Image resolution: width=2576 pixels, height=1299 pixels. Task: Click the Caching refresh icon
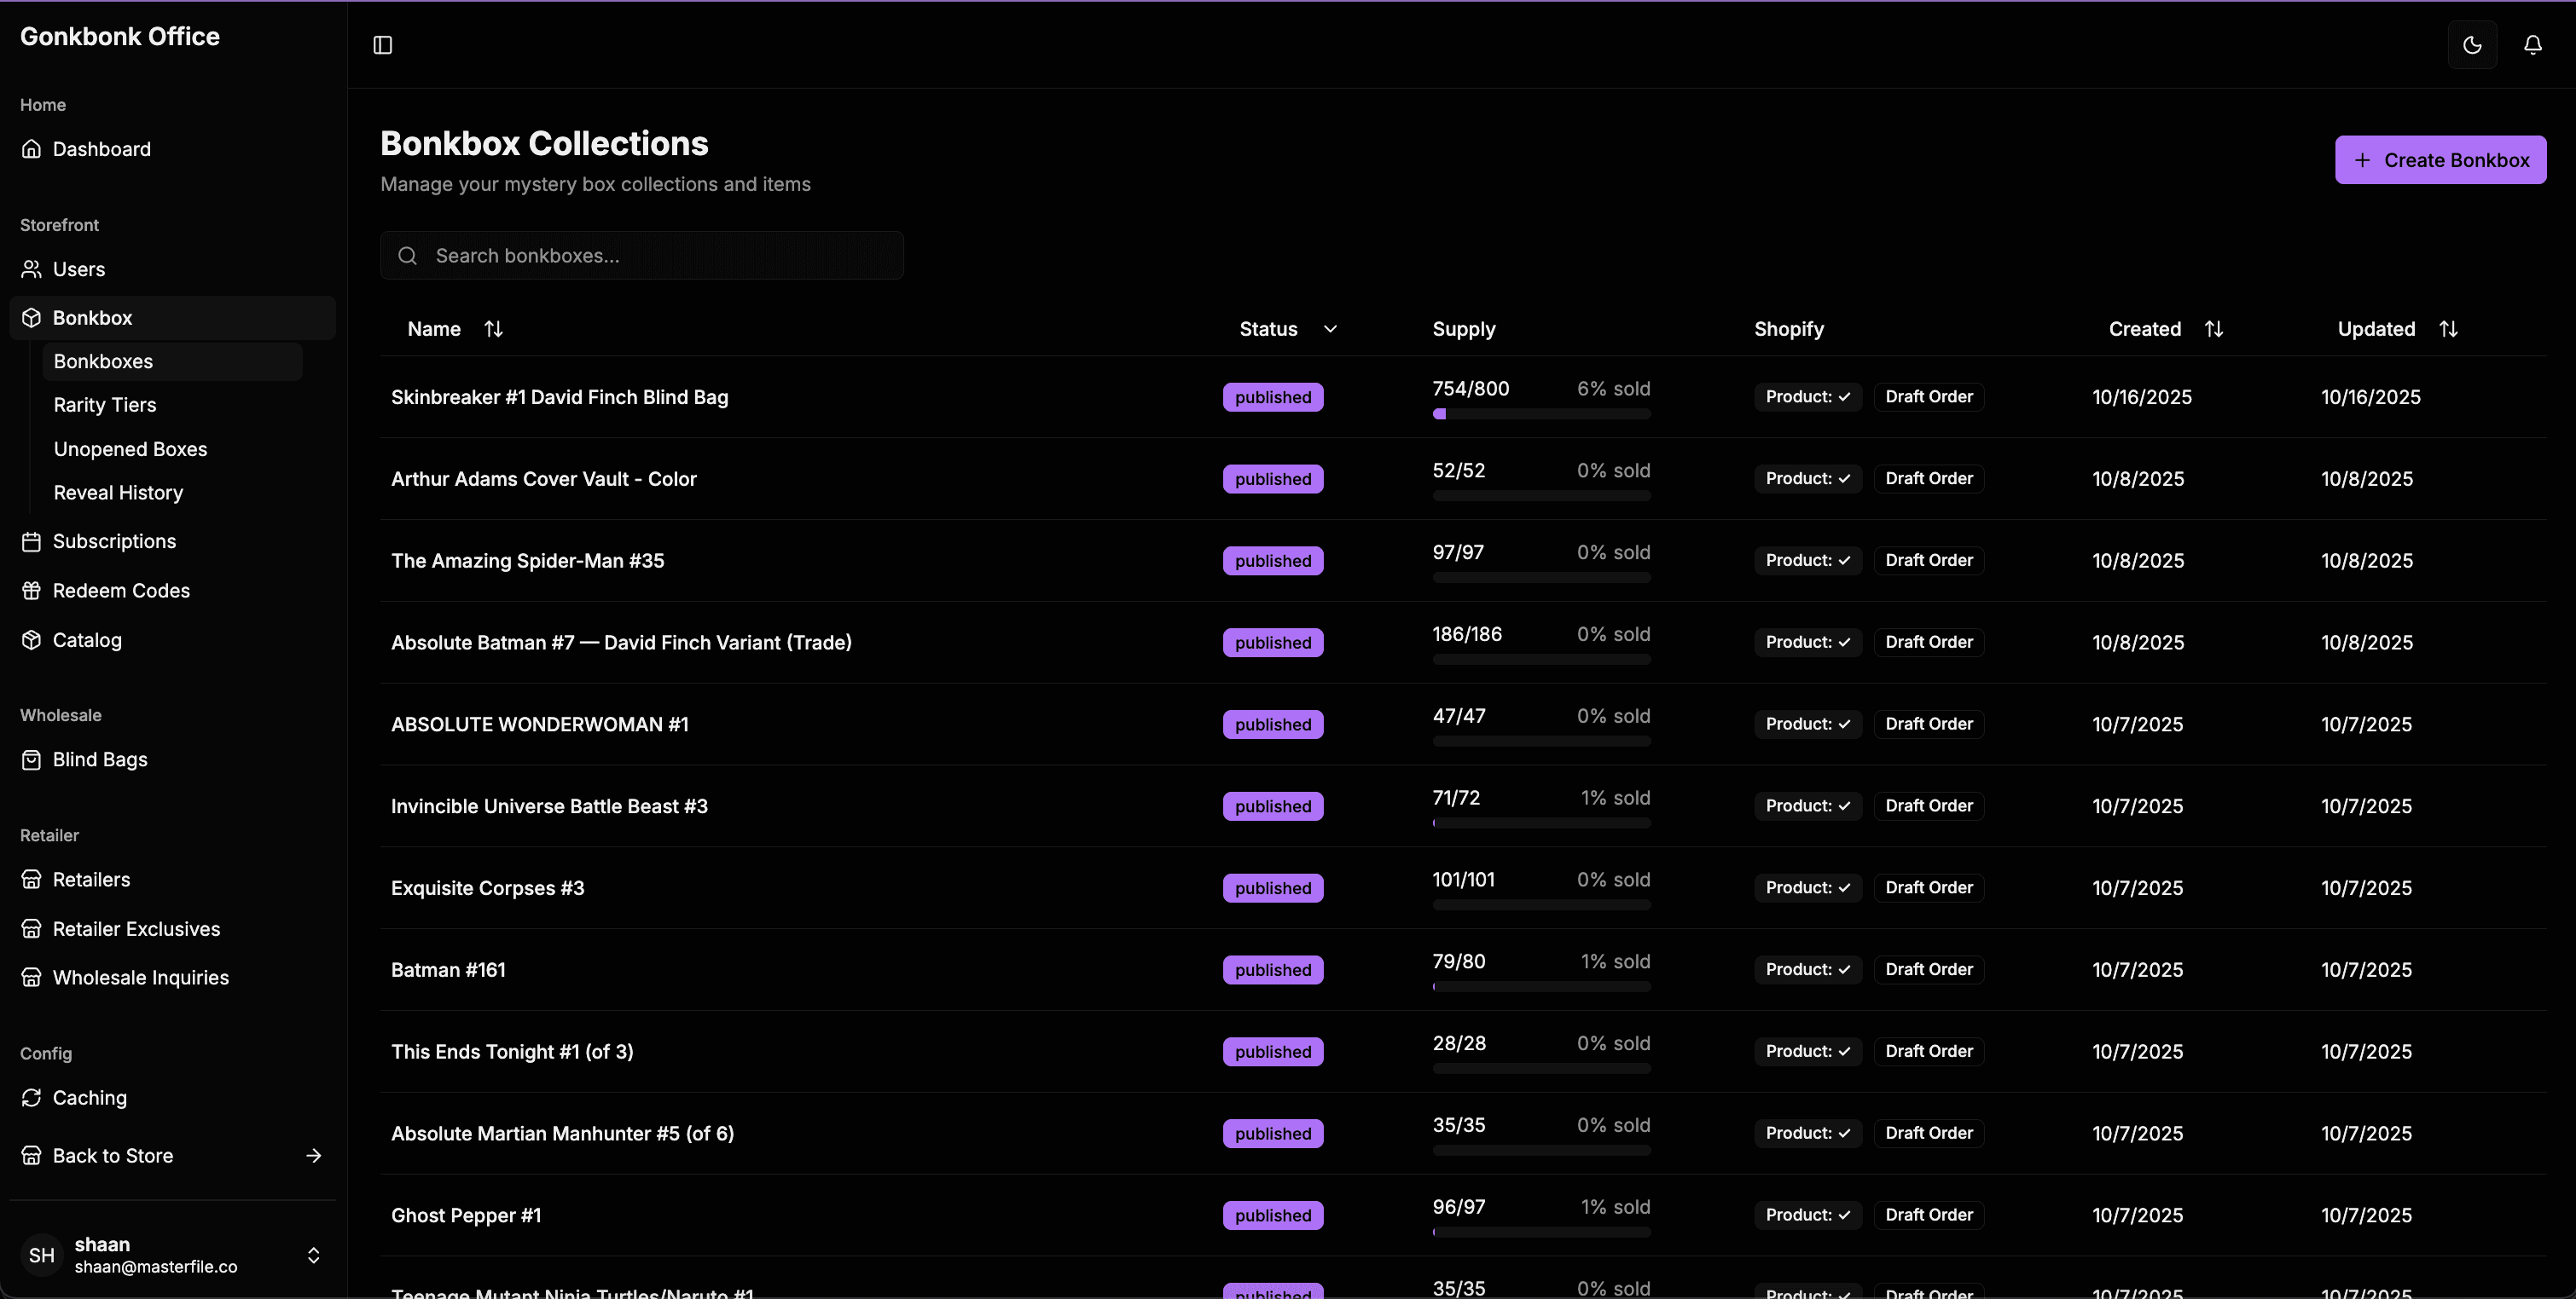32,1097
